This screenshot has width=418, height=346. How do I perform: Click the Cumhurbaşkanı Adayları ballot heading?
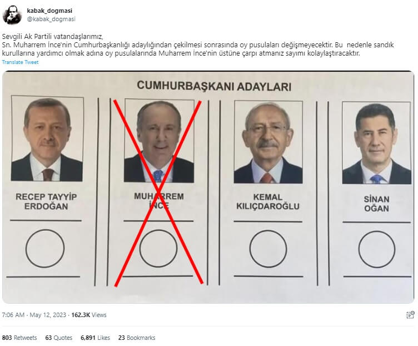214,86
